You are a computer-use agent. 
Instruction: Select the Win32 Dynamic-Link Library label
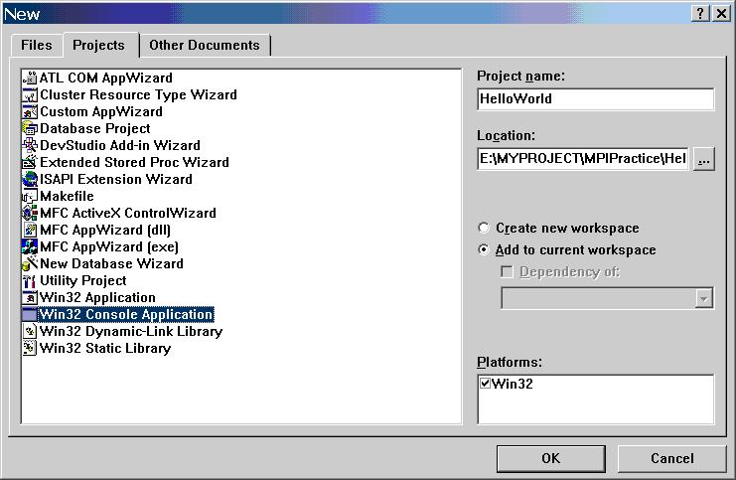(x=131, y=332)
